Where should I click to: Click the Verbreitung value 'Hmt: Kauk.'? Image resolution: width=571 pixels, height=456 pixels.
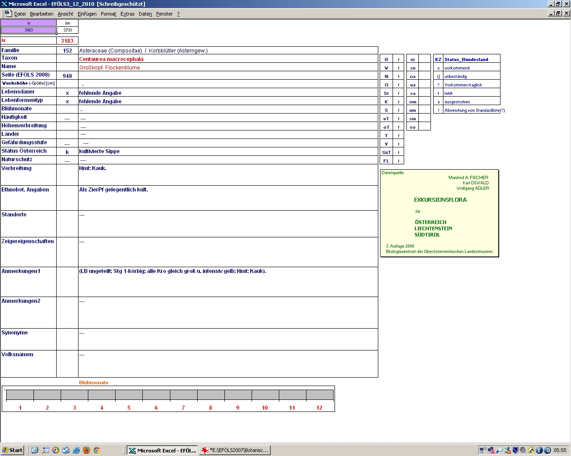coord(93,168)
